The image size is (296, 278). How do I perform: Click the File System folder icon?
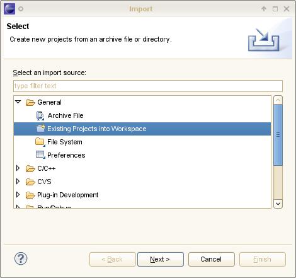40,142
